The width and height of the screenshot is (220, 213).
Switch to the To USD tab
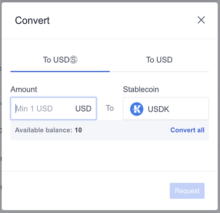tap(159, 60)
